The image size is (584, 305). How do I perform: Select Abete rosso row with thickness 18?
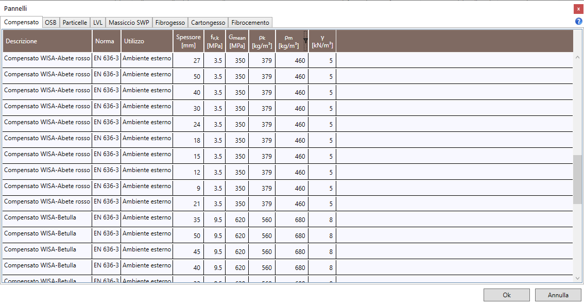(287, 140)
